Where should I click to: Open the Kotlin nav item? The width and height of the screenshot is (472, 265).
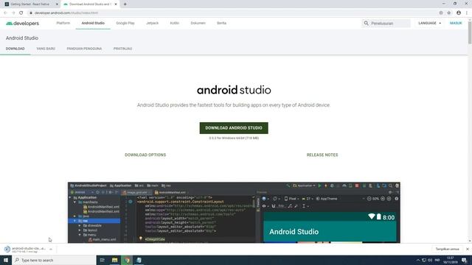[x=175, y=23]
